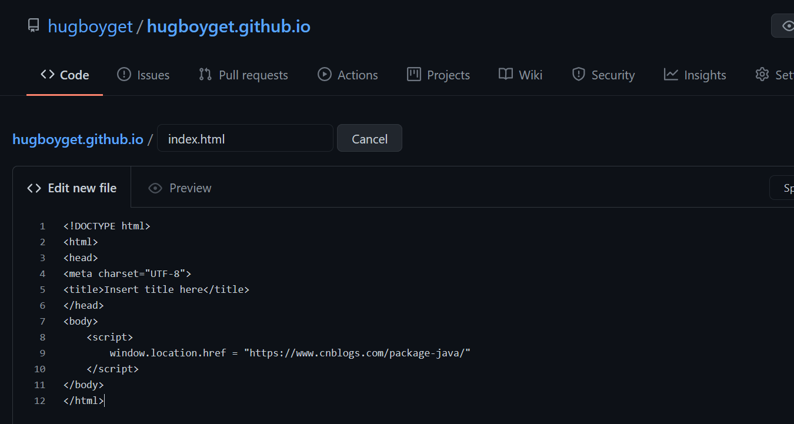Image resolution: width=794 pixels, height=424 pixels.
Task: Open the Pull requests tab
Action: pos(243,75)
